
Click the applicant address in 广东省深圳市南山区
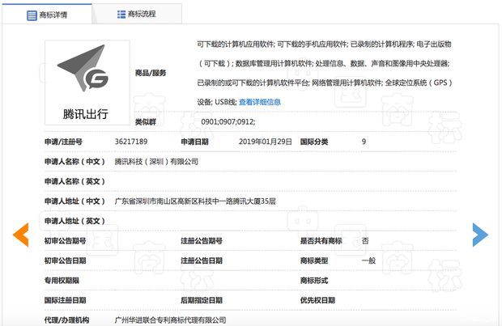tap(195, 201)
